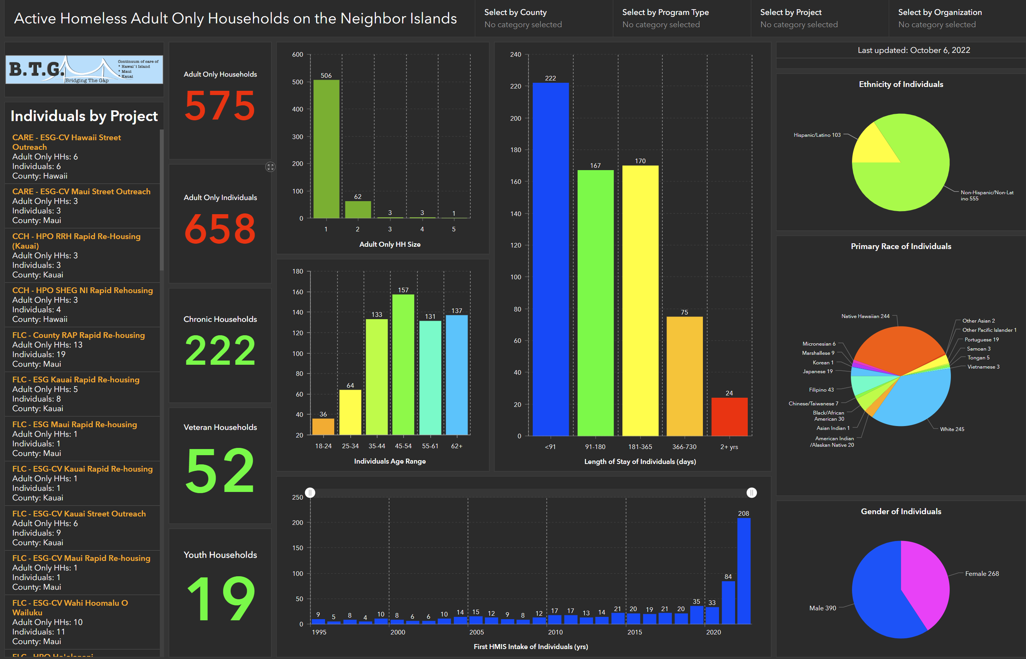The height and width of the screenshot is (659, 1026).
Task: Click the 18-24 age bar labeled 36
Action: click(323, 427)
